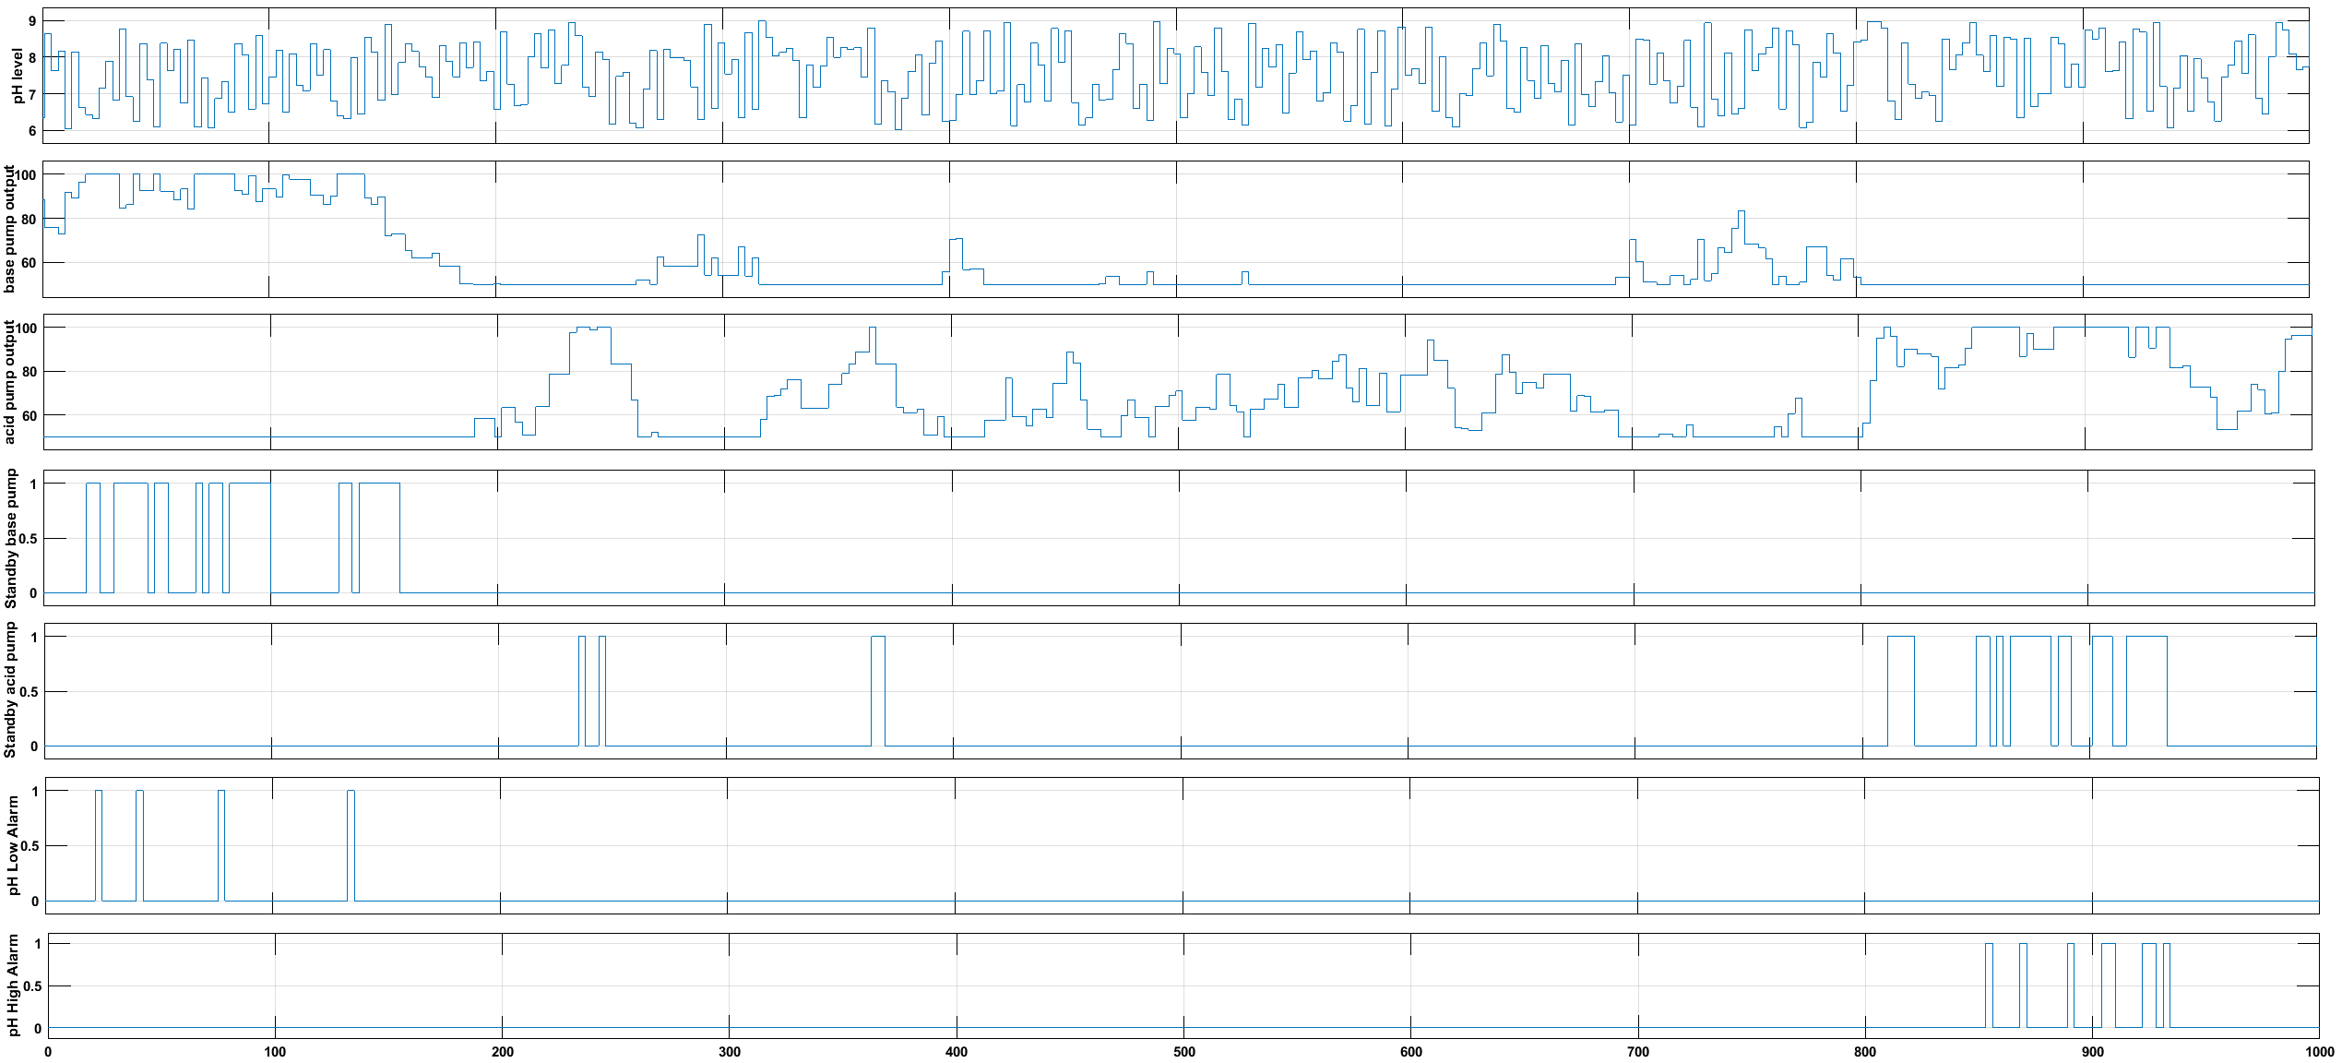
Task: Click the 'Standby acid pump' axis label
Action: 10,690
